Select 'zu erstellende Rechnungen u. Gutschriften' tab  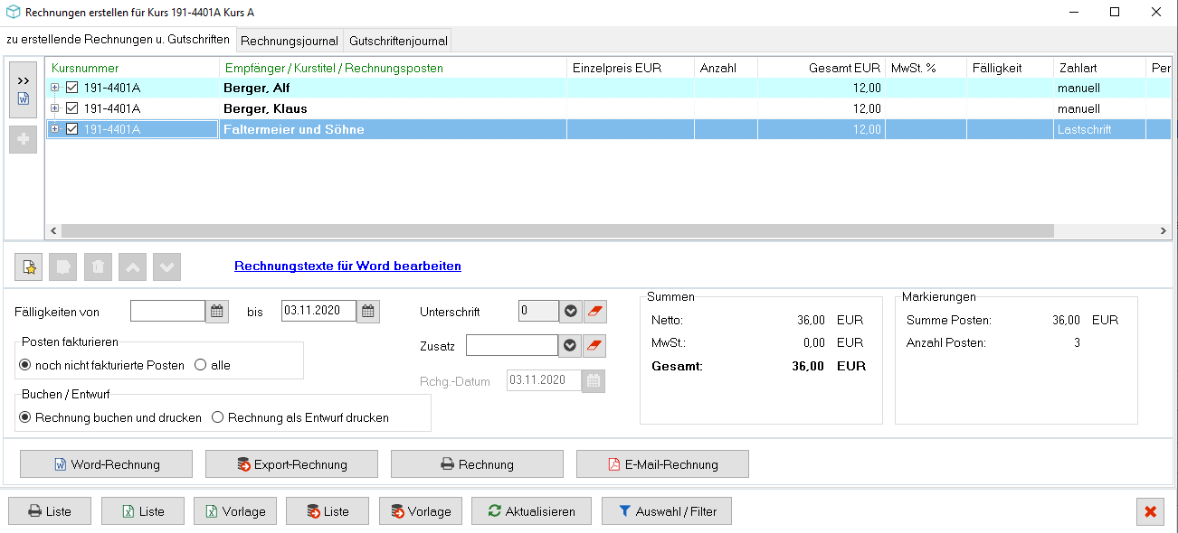118,40
